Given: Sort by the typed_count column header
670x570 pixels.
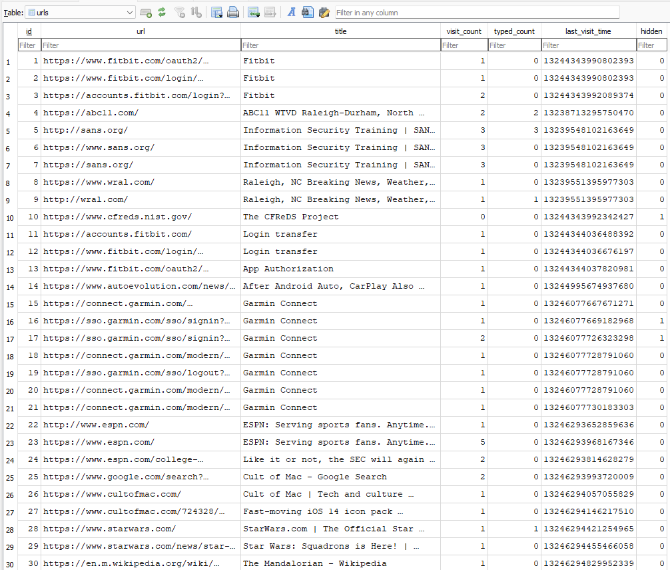Looking at the screenshot, I should [x=514, y=31].
